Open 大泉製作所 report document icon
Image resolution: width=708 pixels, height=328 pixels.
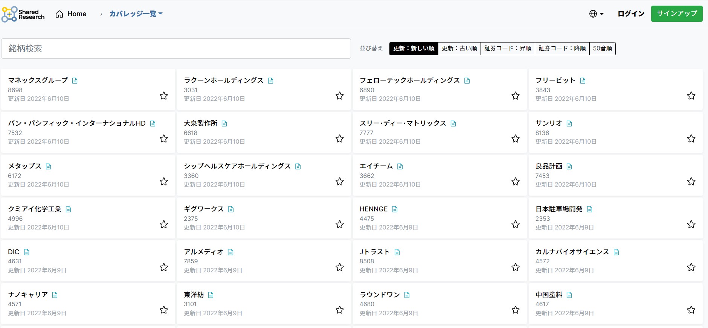pos(224,123)
